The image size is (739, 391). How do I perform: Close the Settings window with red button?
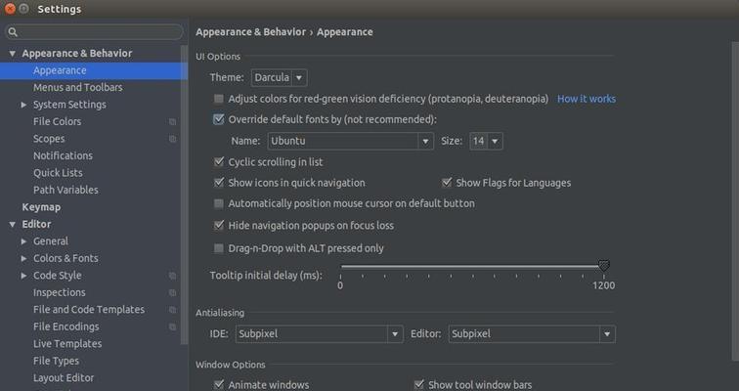pyautogui.click(x=10, y=9)
